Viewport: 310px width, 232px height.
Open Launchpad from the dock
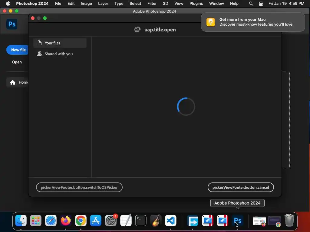coord(36,220)
